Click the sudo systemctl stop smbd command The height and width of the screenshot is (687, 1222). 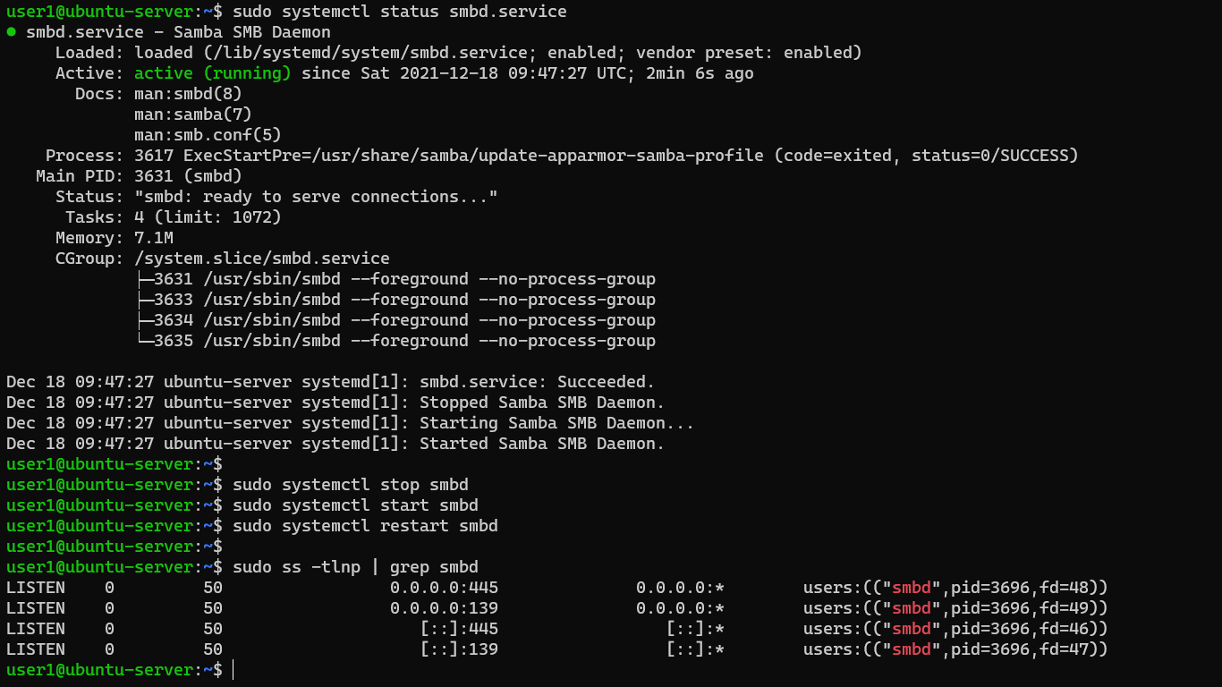(353, 484)
